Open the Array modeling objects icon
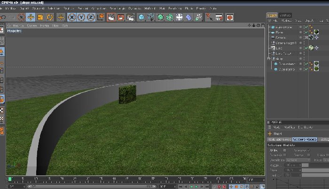Image resolution: width=329 pixels, height=189 pixels. [x=170, y=17]
